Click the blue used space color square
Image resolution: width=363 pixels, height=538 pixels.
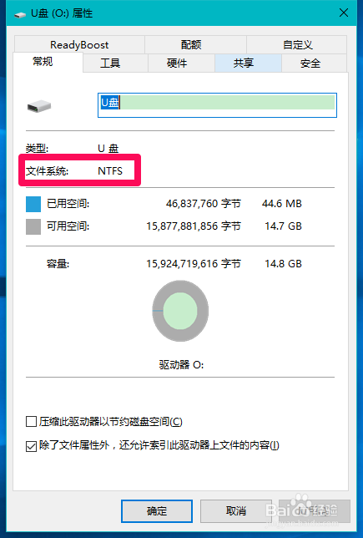[33, 204]
